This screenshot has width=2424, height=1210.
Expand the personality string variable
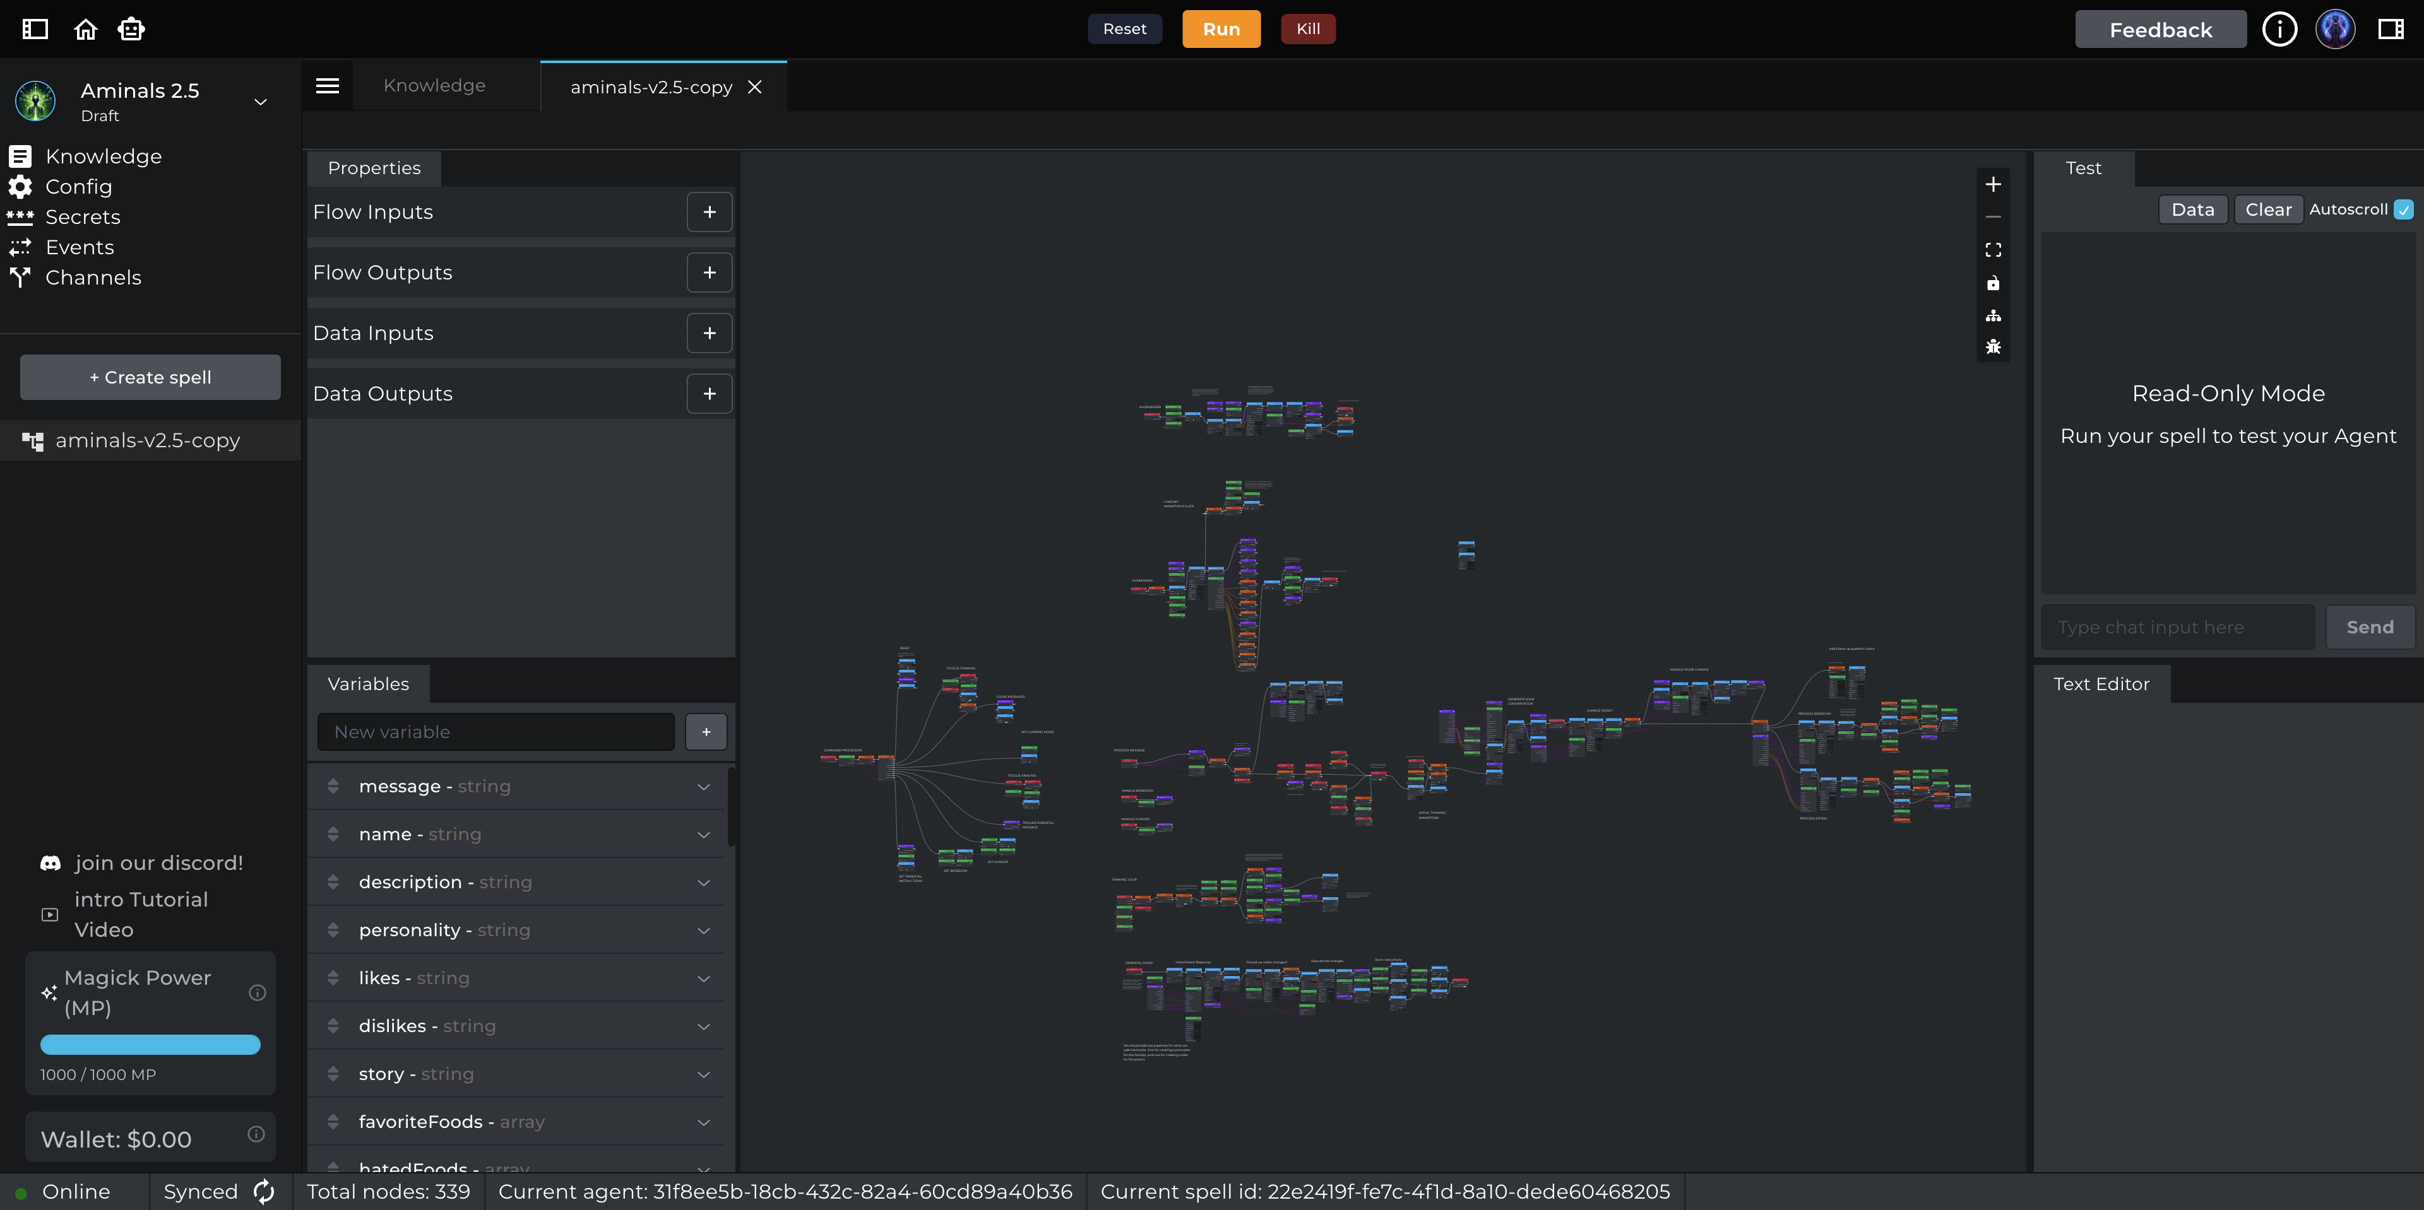[703, 930]
